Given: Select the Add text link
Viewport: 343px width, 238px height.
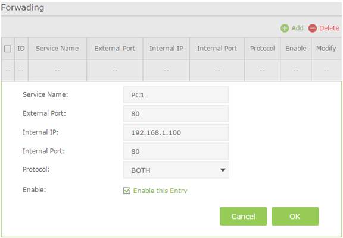Looking at the screenshot, I should (297, 28).
